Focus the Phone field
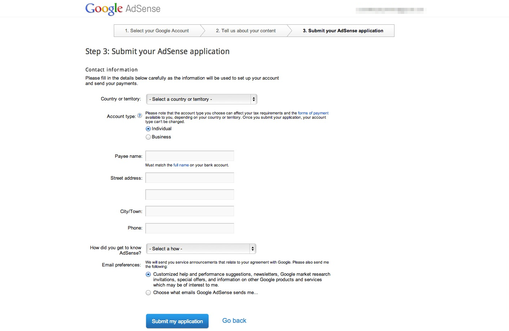 click(190, 228)
